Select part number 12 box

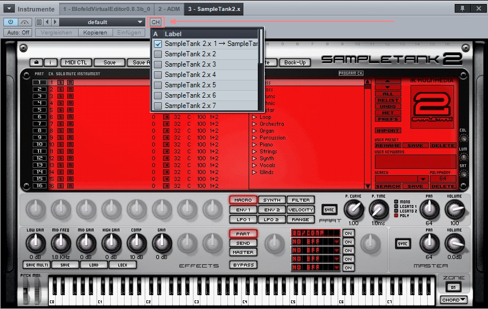40,159
